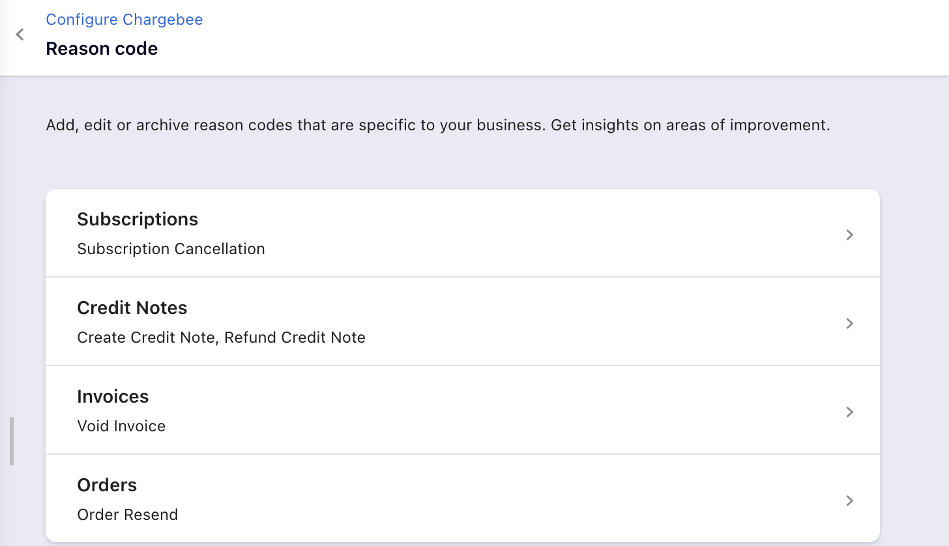Click the Subscription Cancellation subtext label
This screenshot has height=546, width=949.
(171, 249)
